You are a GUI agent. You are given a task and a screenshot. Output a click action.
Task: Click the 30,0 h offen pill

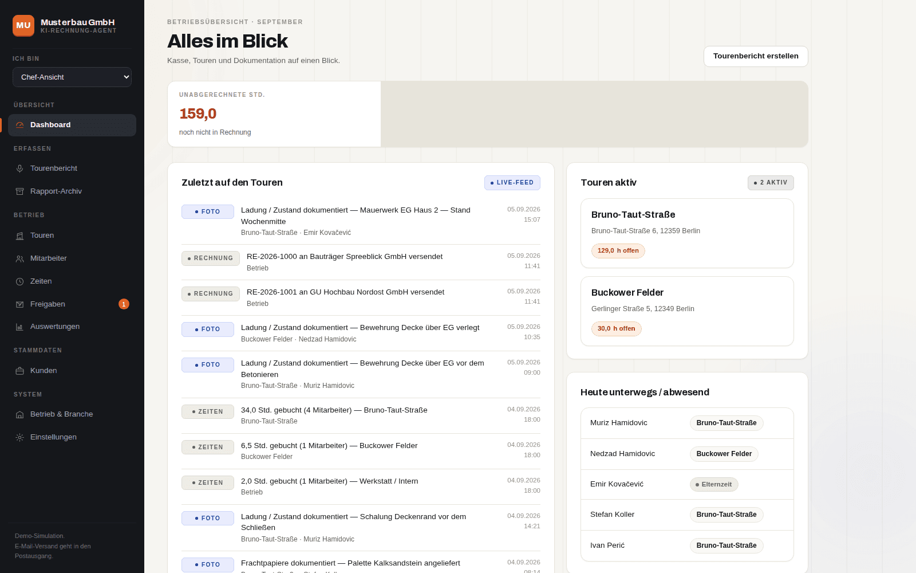(x=617, y=329)
